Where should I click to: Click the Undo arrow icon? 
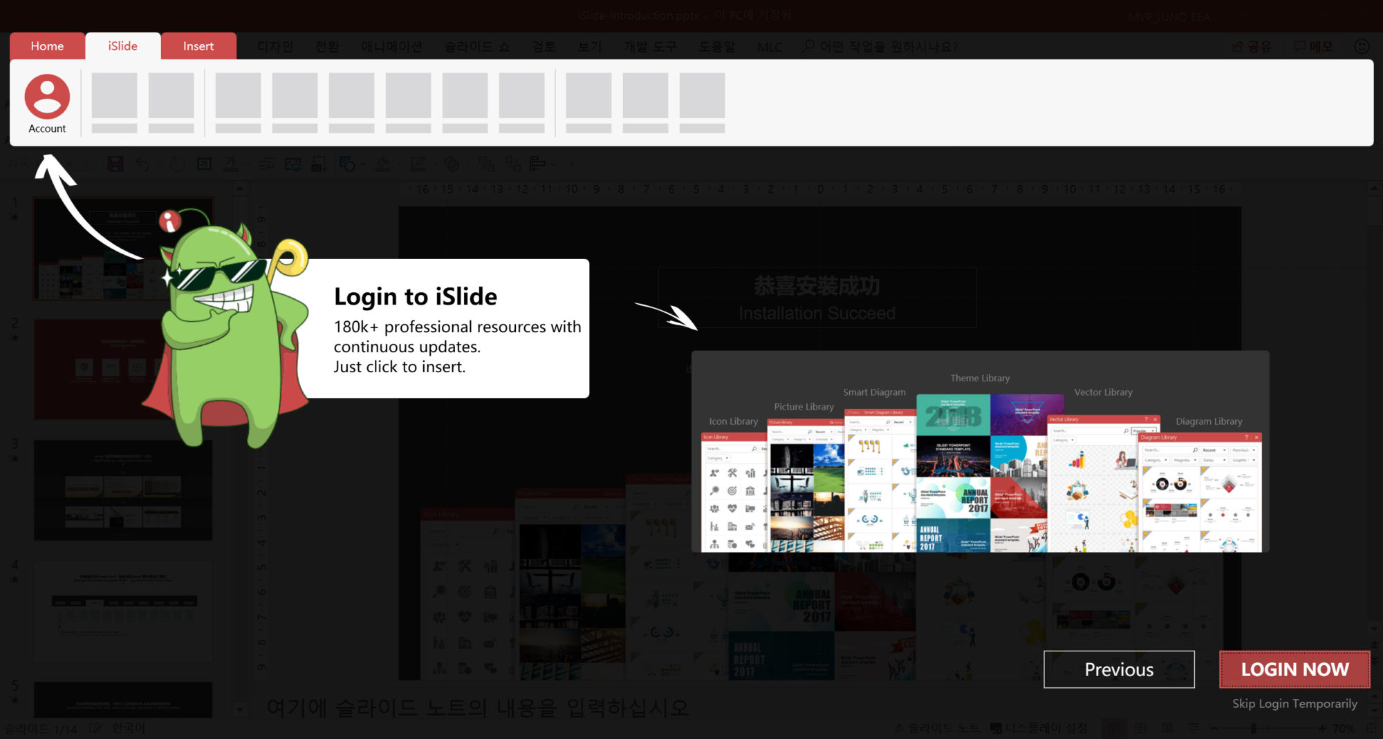[x=142, y=164]
